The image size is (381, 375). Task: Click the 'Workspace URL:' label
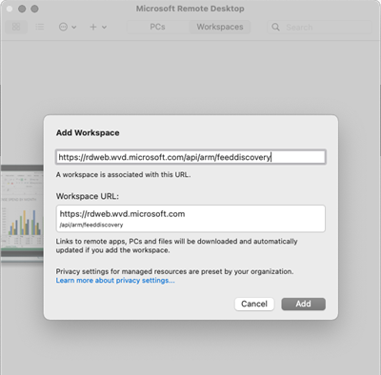coord(88,196)
